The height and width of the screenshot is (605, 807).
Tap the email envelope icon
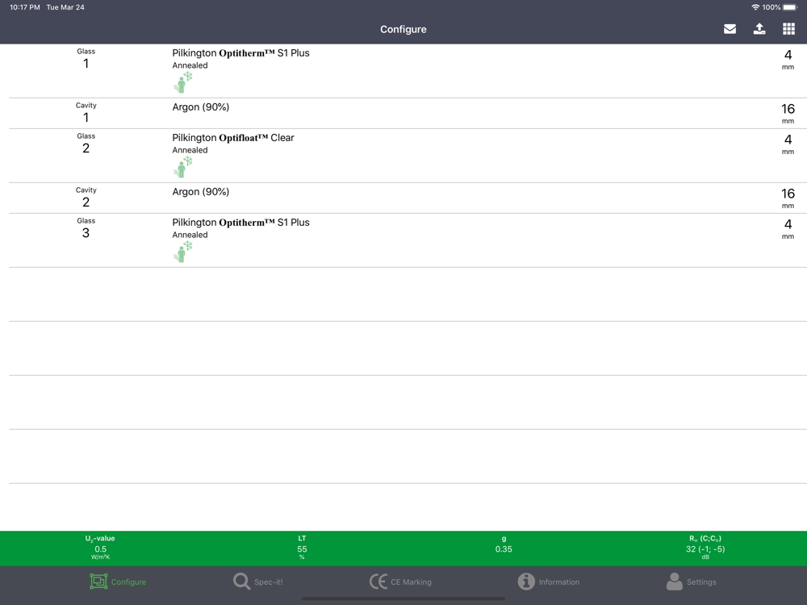[730, 29]
